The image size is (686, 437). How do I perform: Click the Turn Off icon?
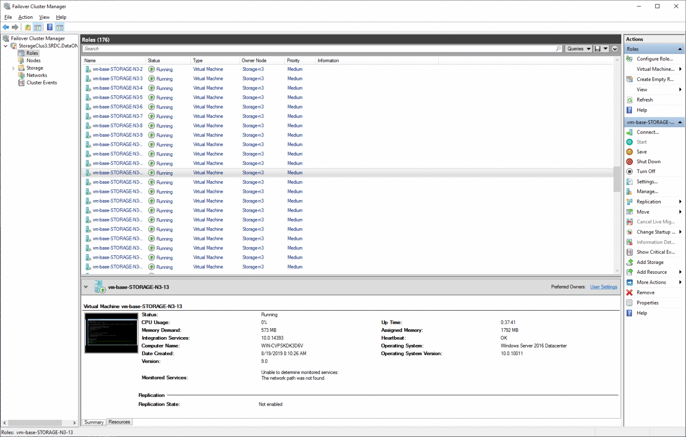[629, 171]
